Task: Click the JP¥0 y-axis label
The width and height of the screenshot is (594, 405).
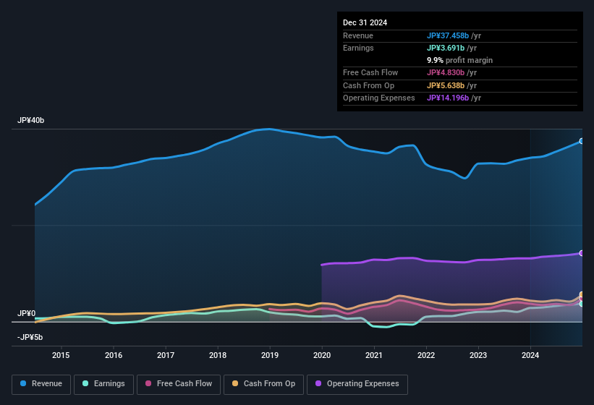Action: (27, 314)
